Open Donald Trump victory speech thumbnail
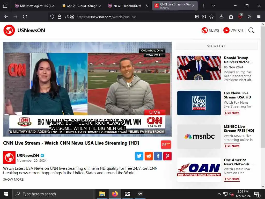Screen dimensions: 265x199 click(x=199, y=68)
